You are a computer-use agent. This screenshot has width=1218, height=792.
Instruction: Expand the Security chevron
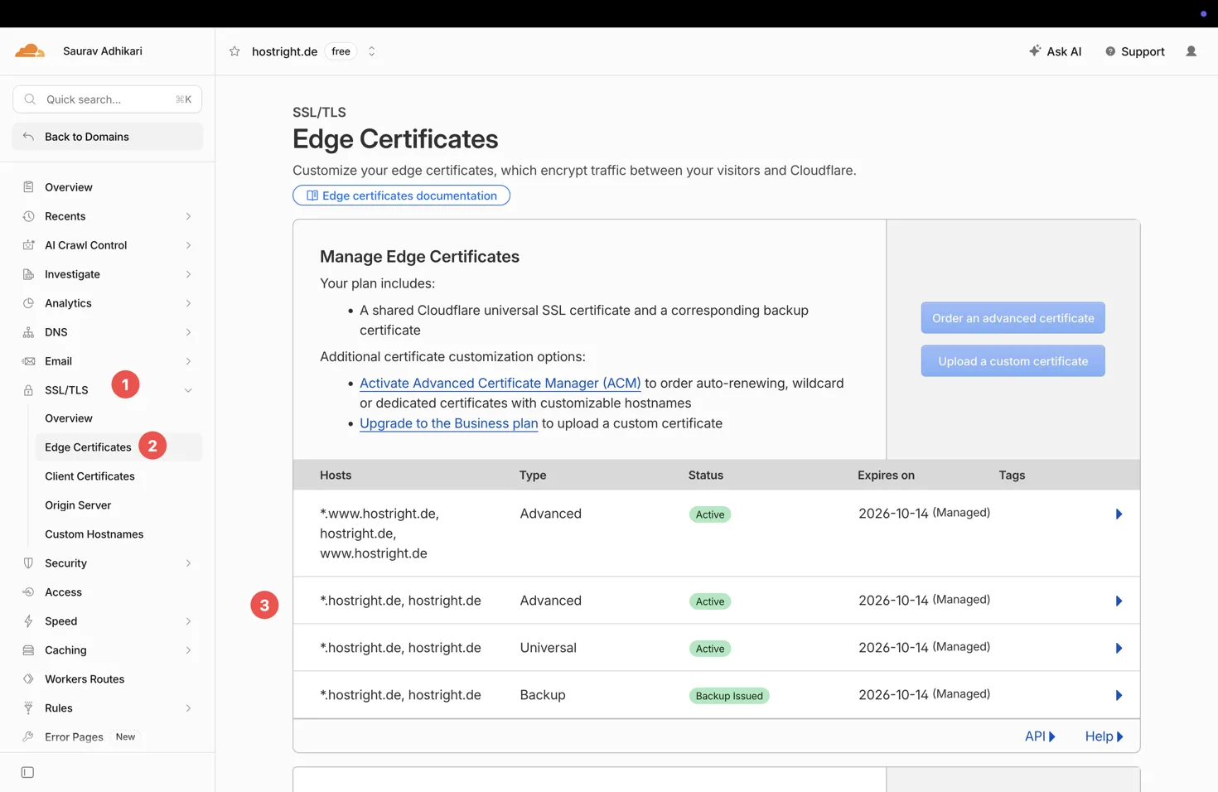[x=188, y=563]
